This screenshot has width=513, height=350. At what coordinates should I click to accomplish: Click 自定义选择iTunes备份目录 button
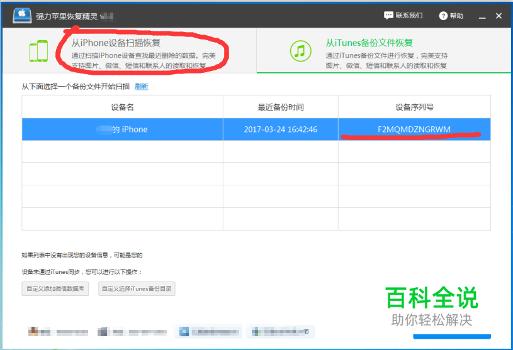(137, 288)
